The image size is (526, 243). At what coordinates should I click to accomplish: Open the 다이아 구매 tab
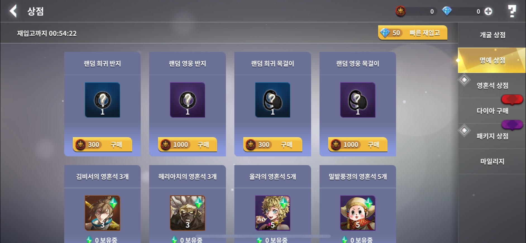pos(492,111)
